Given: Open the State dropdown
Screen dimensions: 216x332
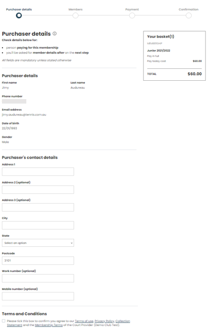Looking at the screenshot, I should [x=38, y=243].
